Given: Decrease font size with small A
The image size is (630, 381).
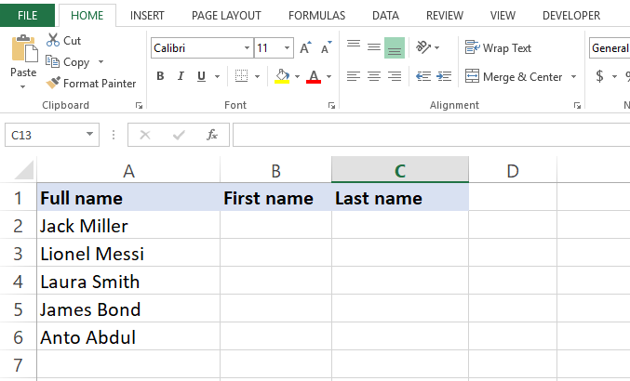Looking at the screenshot, I should pos(327,47).
